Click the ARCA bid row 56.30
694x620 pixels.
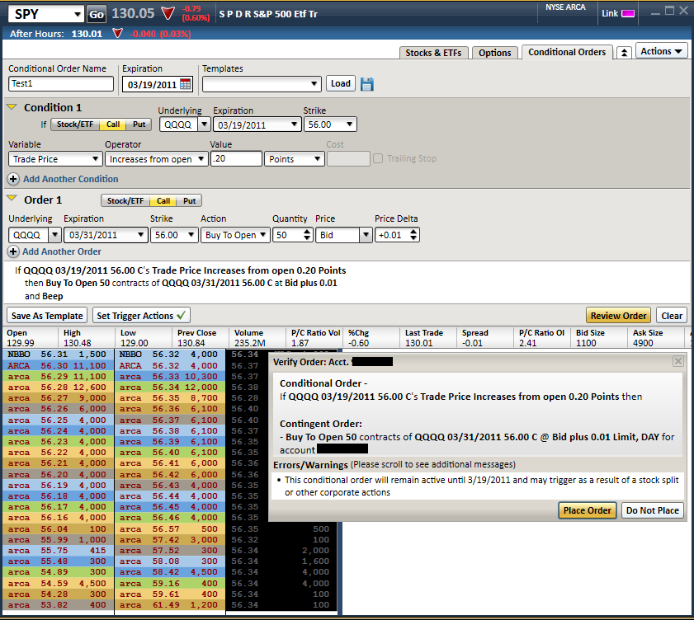58,366
